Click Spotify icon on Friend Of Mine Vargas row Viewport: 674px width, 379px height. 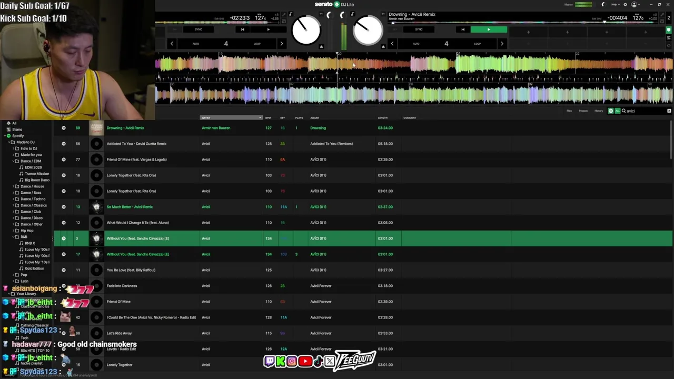pos(64,159)
